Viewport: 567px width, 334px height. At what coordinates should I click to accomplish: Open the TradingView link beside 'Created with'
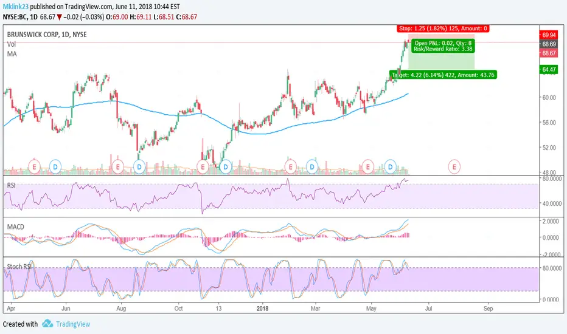[73, 324]
